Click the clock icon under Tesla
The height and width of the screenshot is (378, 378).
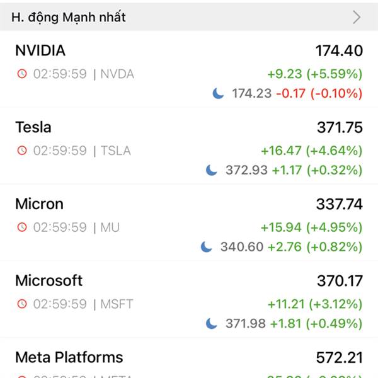(22, 151)
